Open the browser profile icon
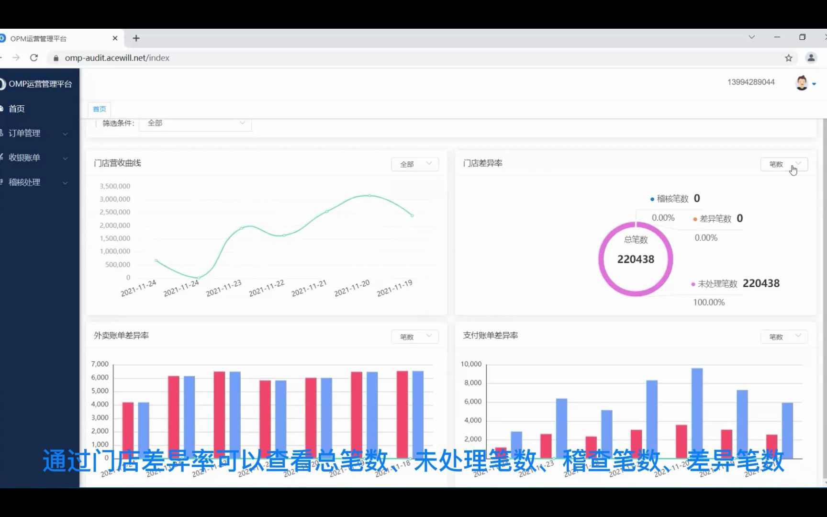Viewport: 827px width, 517px height. click(811, 58)
